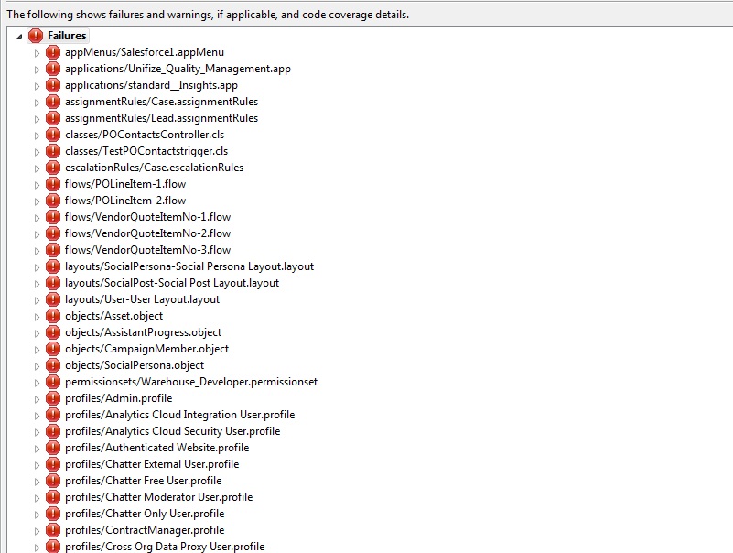Select permissionsets/Warehouse_Developer.permissionset text
733x553 pixels.
click(x=191, y=382)
